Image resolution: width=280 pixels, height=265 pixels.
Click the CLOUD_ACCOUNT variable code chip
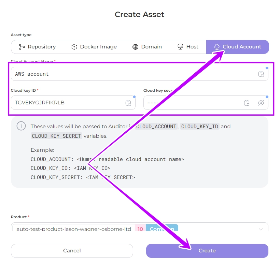156,127
